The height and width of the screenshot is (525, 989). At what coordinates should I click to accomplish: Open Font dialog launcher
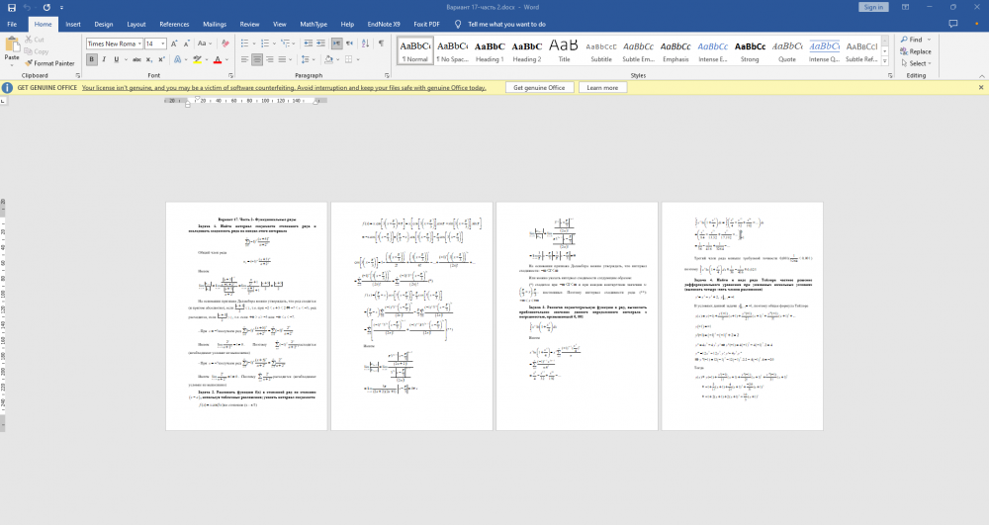pos(230,75)
